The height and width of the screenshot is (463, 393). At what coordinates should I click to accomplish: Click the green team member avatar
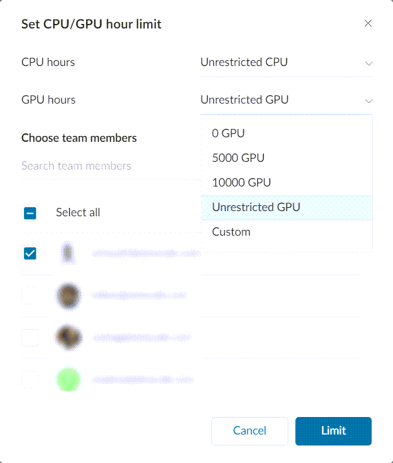point(68,379)
